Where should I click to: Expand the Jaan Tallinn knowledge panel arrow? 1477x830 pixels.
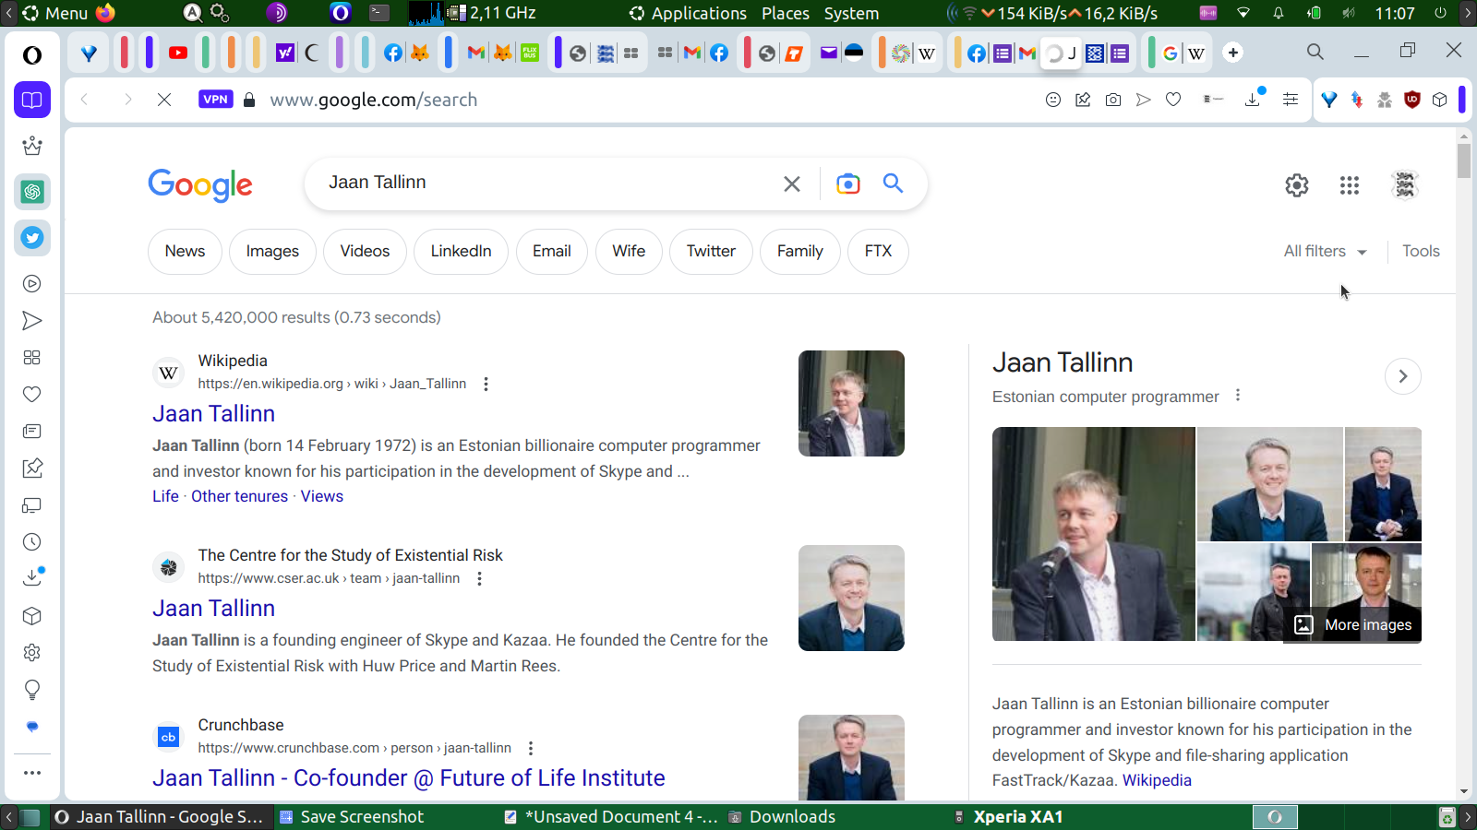1403,376
